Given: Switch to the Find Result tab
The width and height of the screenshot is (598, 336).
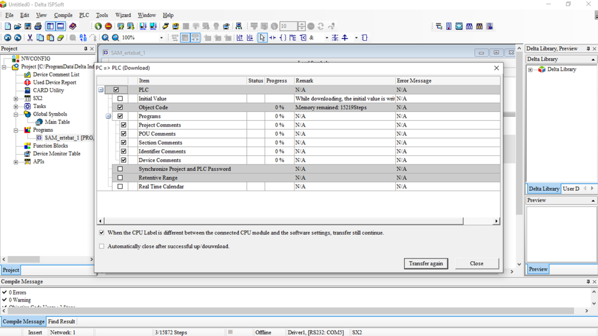Looking at the screenshot, I should click(x=61, y=321).
